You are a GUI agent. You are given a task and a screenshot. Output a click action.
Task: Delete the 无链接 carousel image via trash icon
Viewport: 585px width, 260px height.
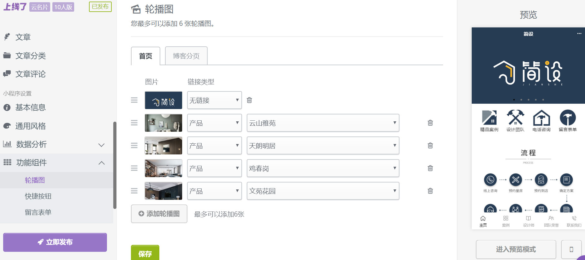pos(249,100)
